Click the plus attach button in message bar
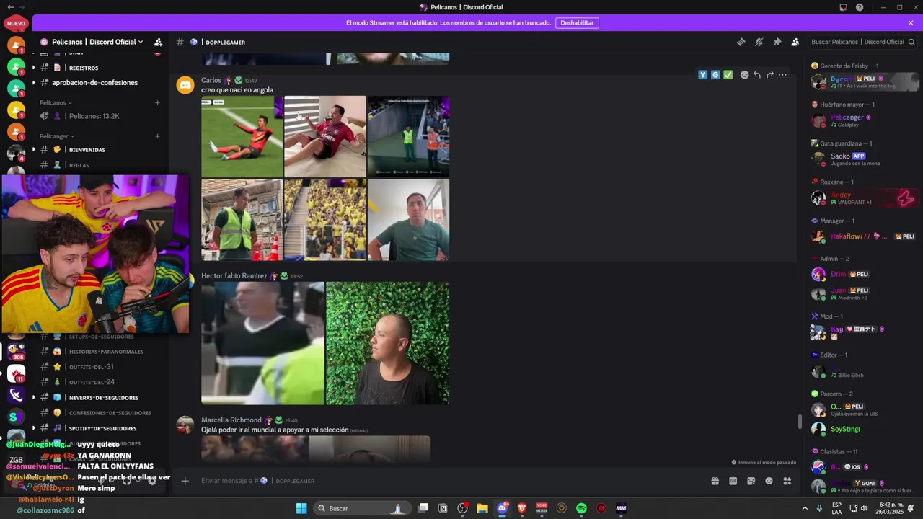 point(185,481)
